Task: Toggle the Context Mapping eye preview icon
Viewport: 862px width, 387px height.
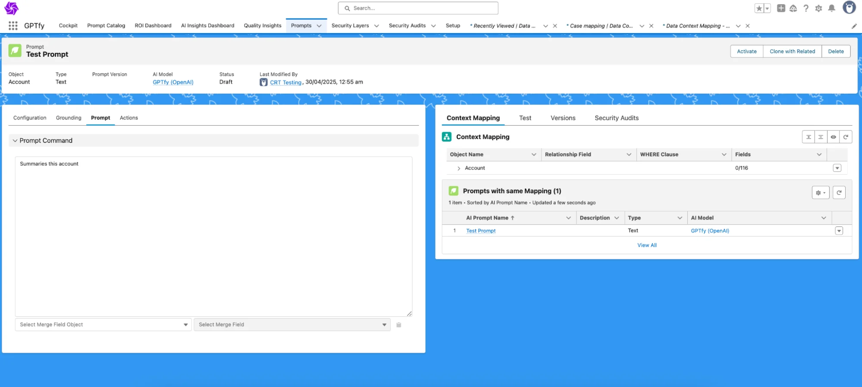Action: tap(833, 137)
